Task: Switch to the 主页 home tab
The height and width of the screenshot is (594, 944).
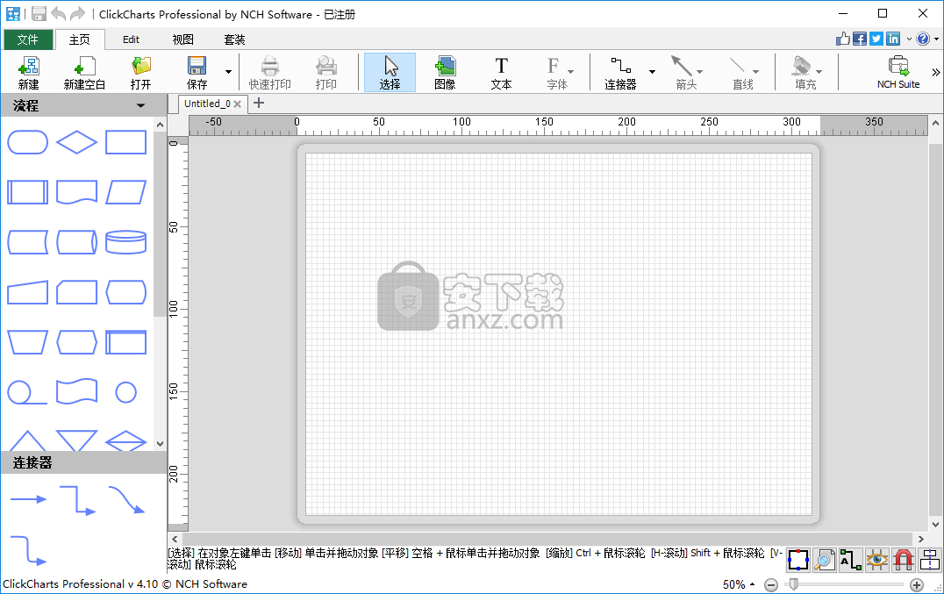Action: 80,39
